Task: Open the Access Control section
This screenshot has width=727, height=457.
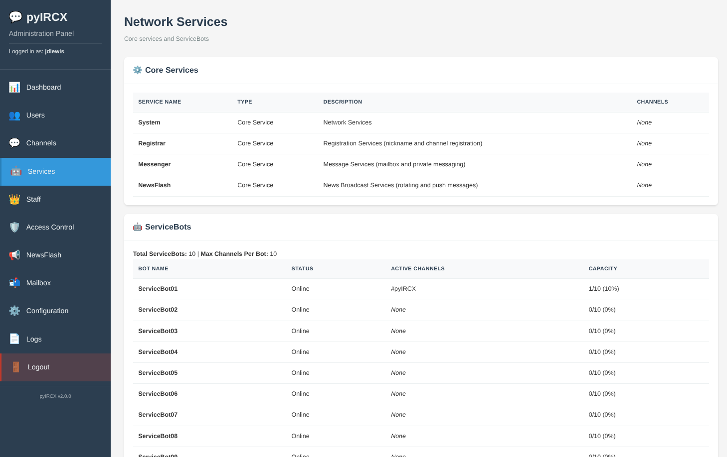Action: pyautogui.click(x=50, y=227)
